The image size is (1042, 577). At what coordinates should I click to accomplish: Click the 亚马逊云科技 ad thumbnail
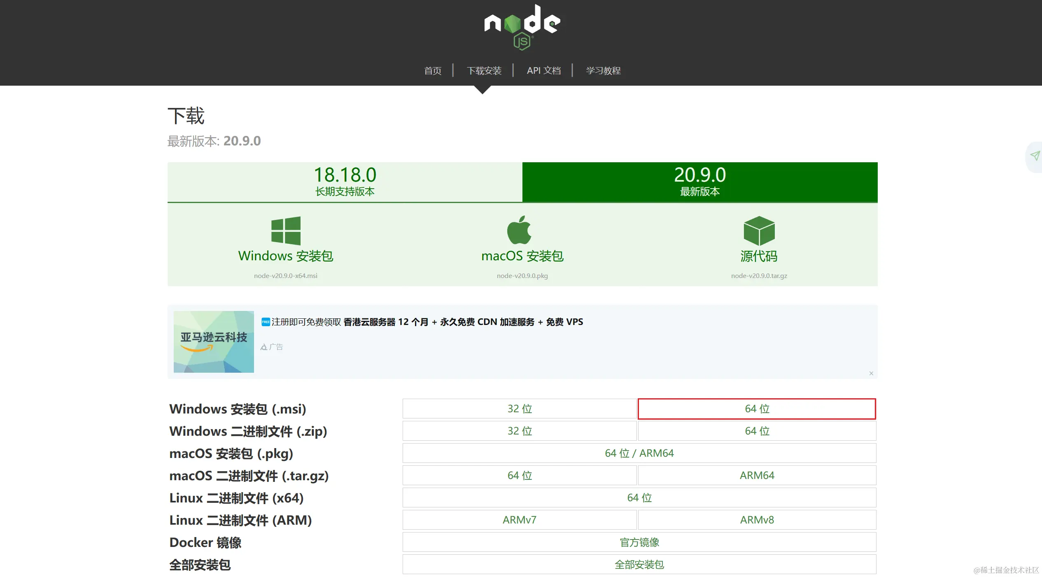[214, 342]
